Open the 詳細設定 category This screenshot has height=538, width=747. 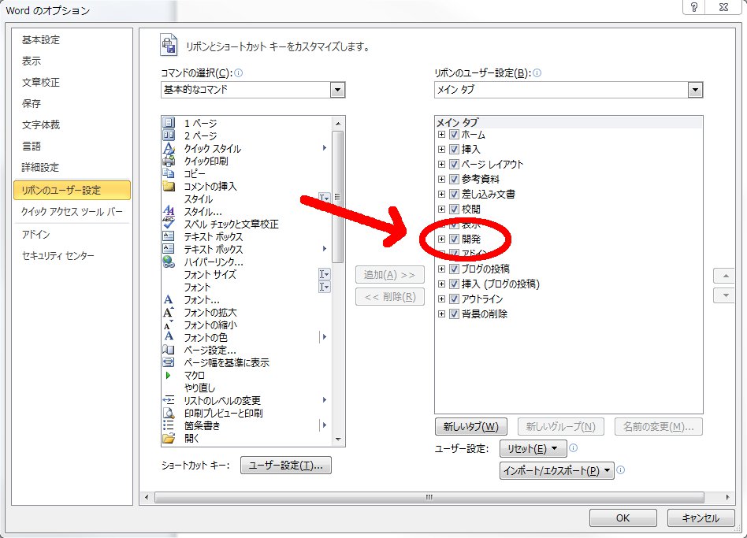click(40, 167)
